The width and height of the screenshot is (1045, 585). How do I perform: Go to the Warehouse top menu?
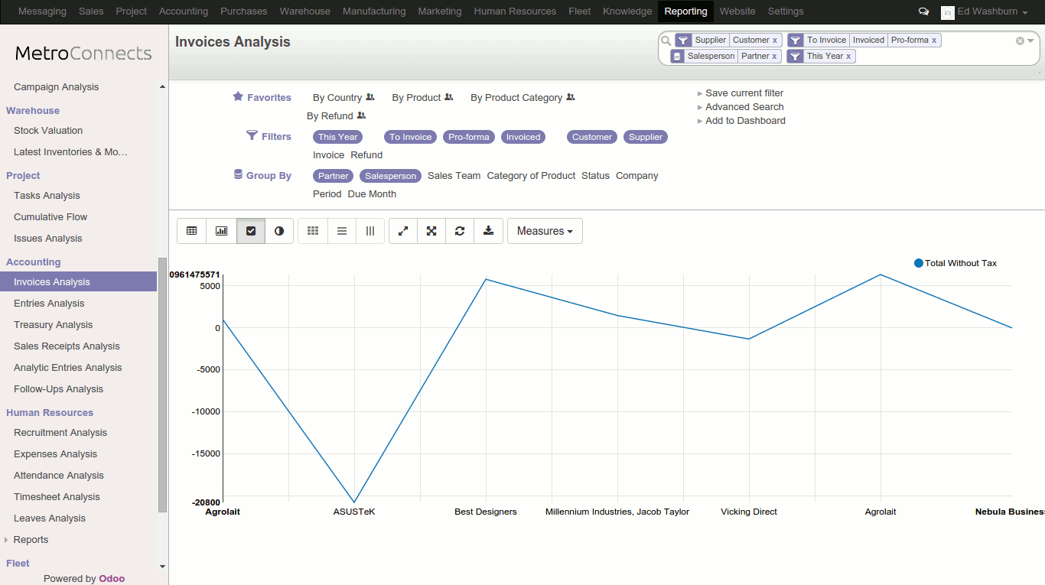click(304, 11)
